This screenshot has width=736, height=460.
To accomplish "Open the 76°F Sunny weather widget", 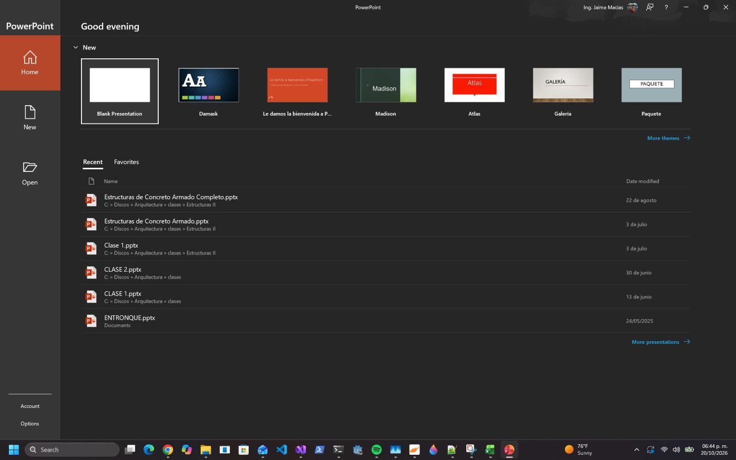I will point(579,449).
